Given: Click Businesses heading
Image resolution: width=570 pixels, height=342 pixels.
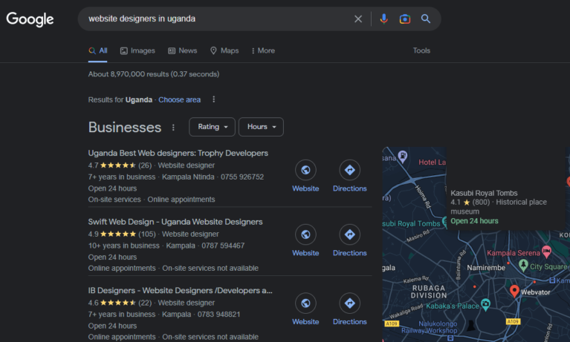Looking at the screenshot, I should tap(125, 128).
